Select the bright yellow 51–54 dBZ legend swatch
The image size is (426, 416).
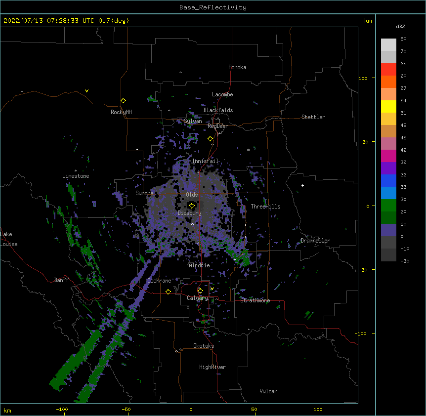pos(388,106)
